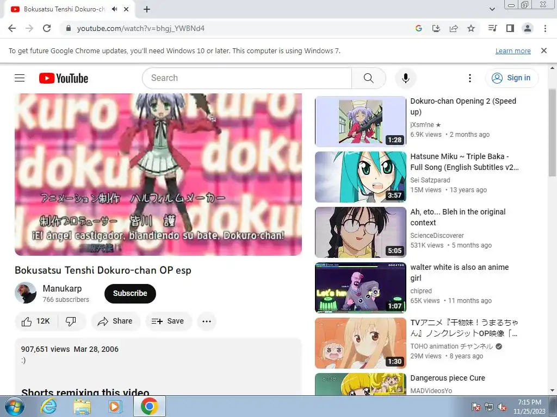Click ScienceDiscoverer channel name
The width and height of the screenshot is (557, 417).
[x=437, y=236]
